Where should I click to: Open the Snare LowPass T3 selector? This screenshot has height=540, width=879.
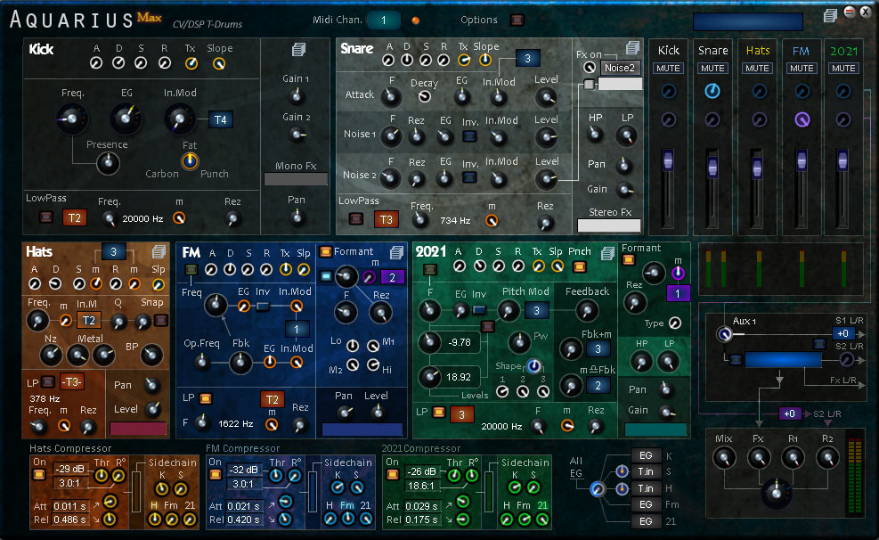(387, 218)
